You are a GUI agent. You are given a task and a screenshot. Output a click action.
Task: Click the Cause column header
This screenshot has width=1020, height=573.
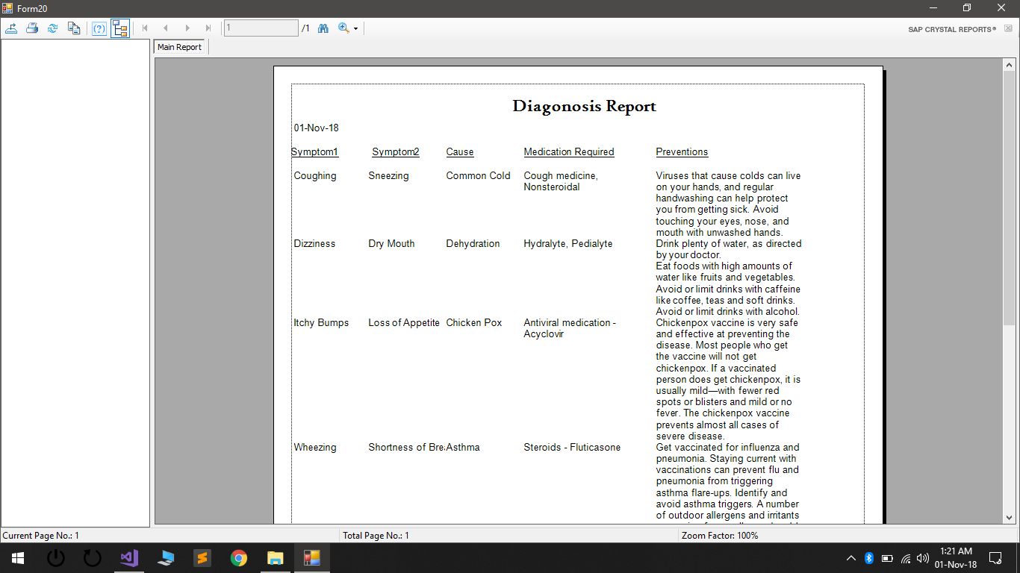460,151
